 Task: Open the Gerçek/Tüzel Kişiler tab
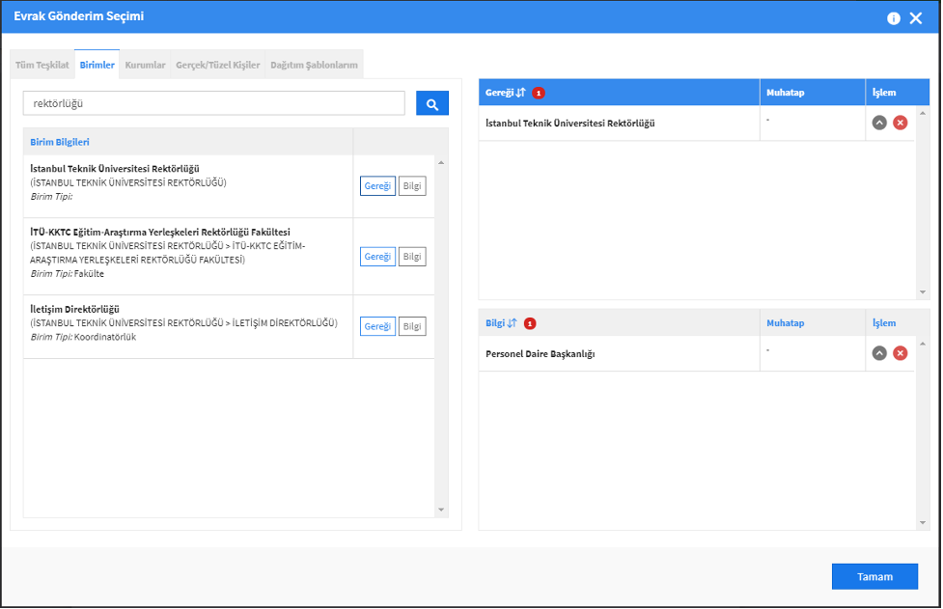tap(218, 65)
